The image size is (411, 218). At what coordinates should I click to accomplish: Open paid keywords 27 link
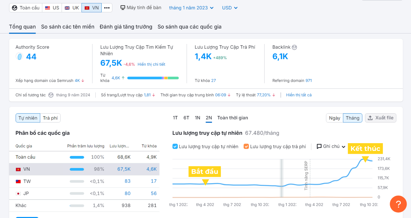[x=213, y=80]
